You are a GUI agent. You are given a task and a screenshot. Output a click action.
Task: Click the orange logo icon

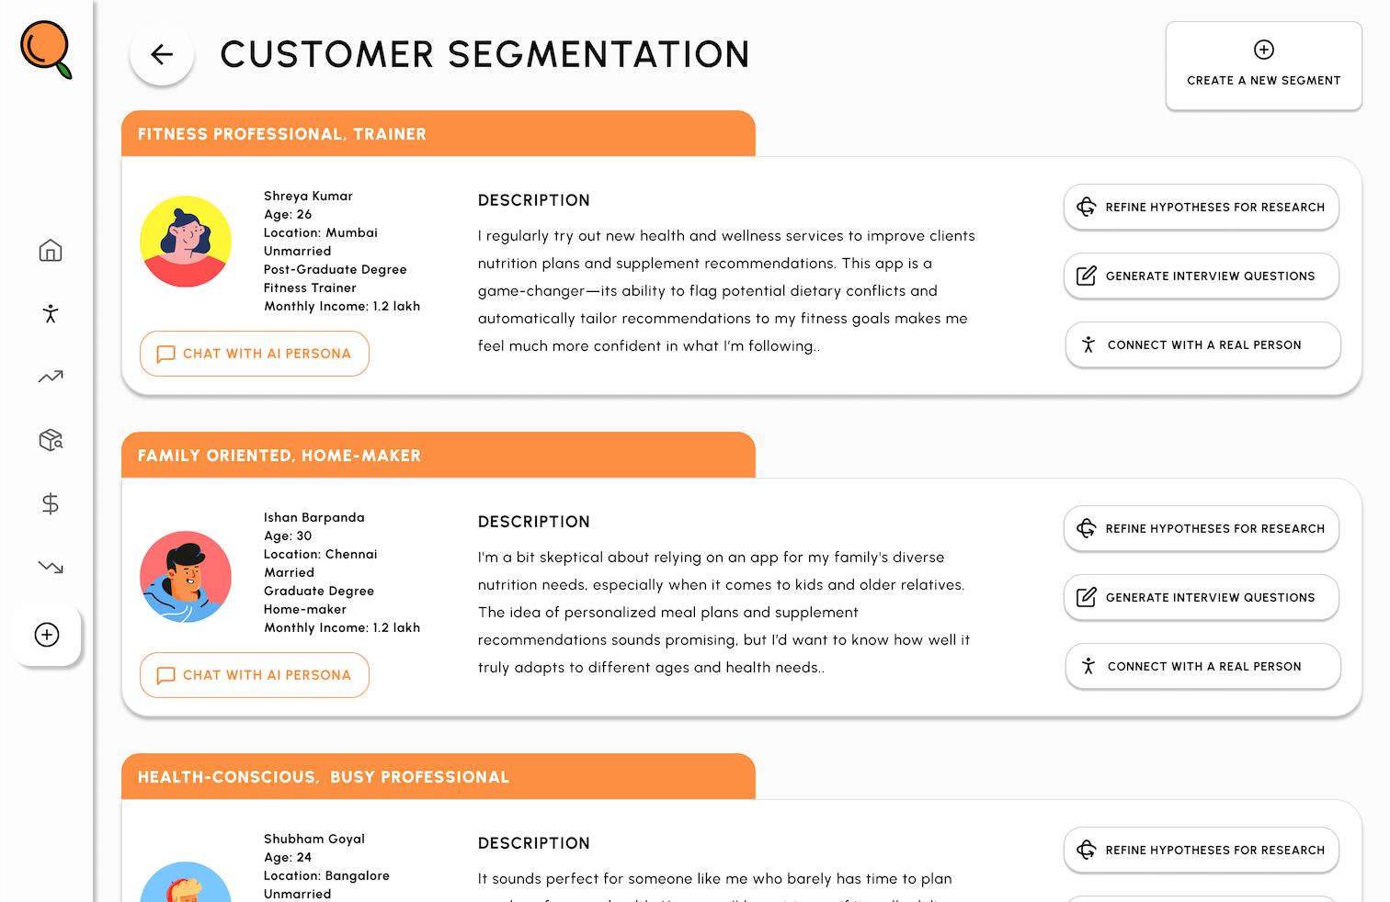click(46, 49)
